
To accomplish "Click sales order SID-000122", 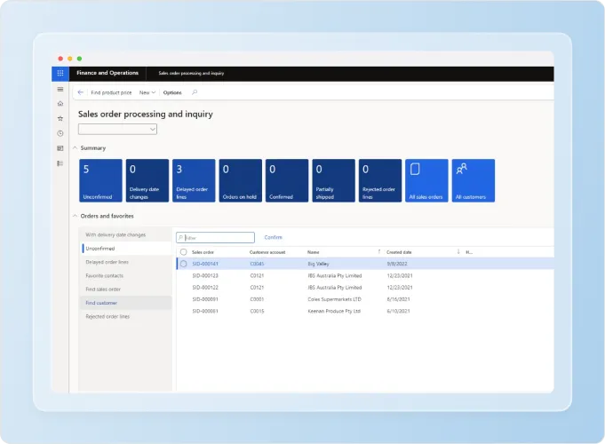I will 205,288.
